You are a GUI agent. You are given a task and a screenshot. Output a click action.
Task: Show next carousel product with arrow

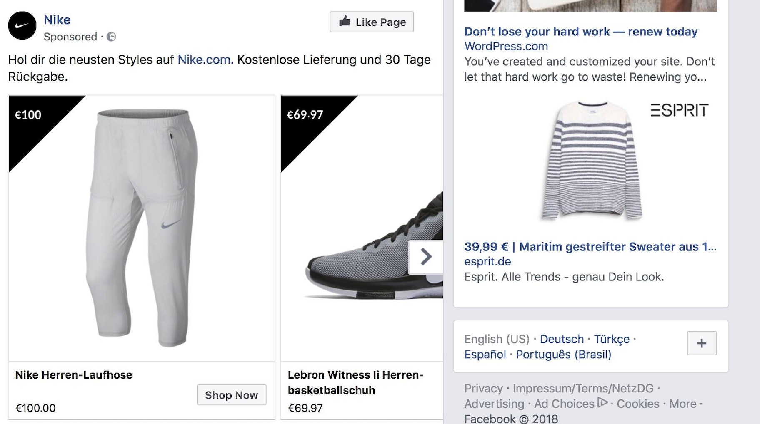pyautogui.click(x=426, y=257)
